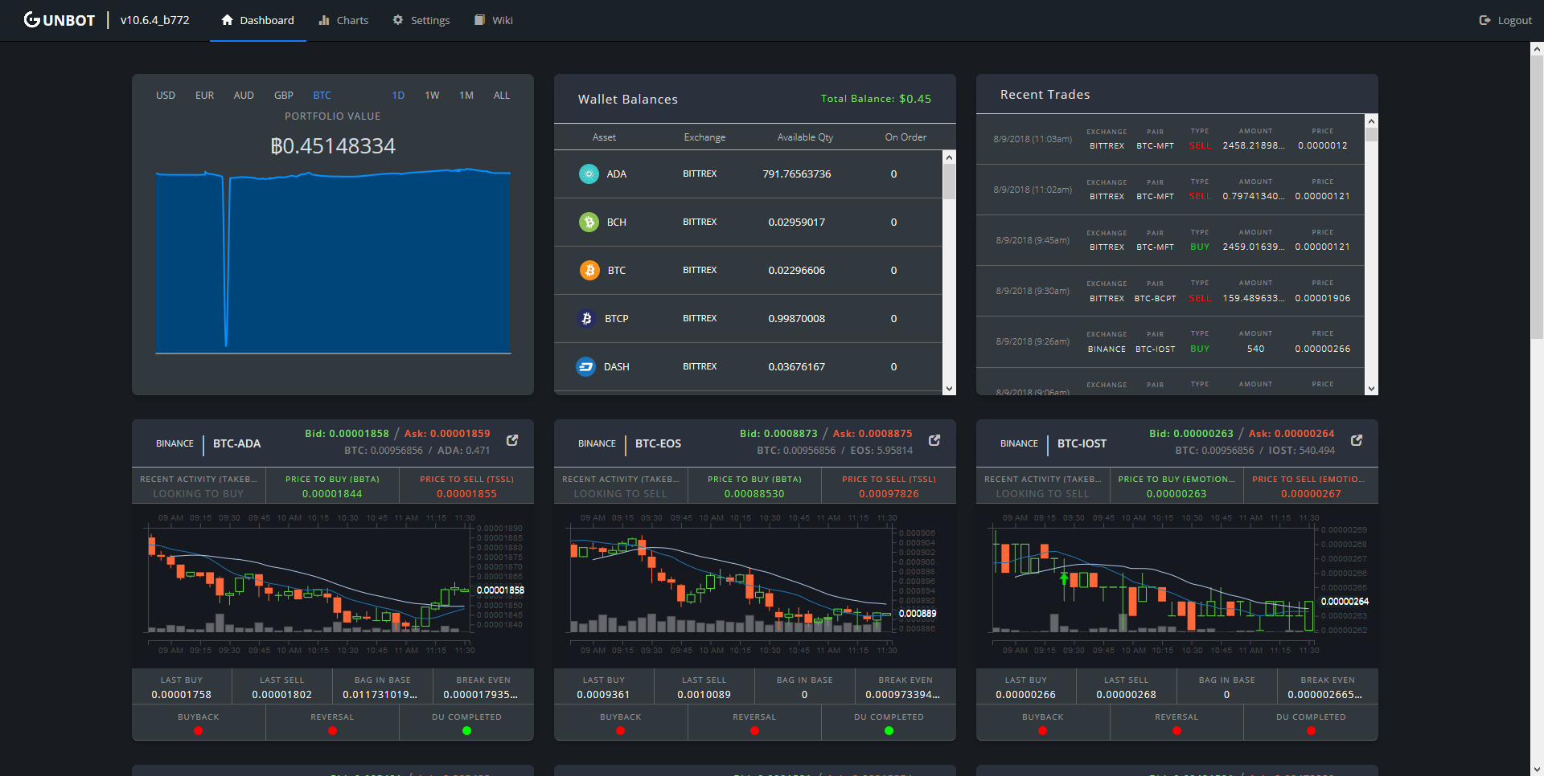The image size is (1544, 776).
Task: Switch portfolio currency to EUR
Action: [x=205, y=96]
